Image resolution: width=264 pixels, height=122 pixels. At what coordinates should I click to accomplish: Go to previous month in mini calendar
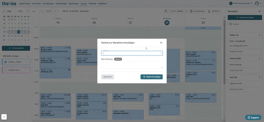(4, 11)
